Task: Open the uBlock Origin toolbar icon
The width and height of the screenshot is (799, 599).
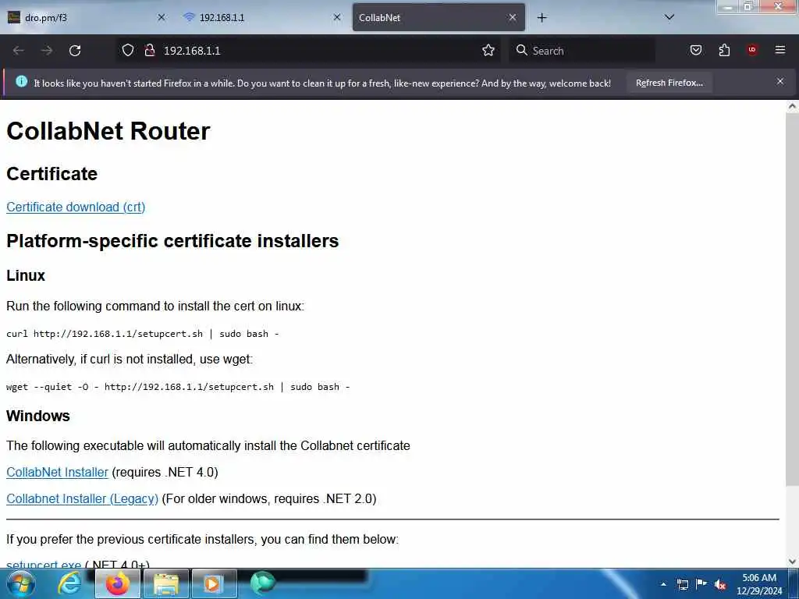Action: 752,50
